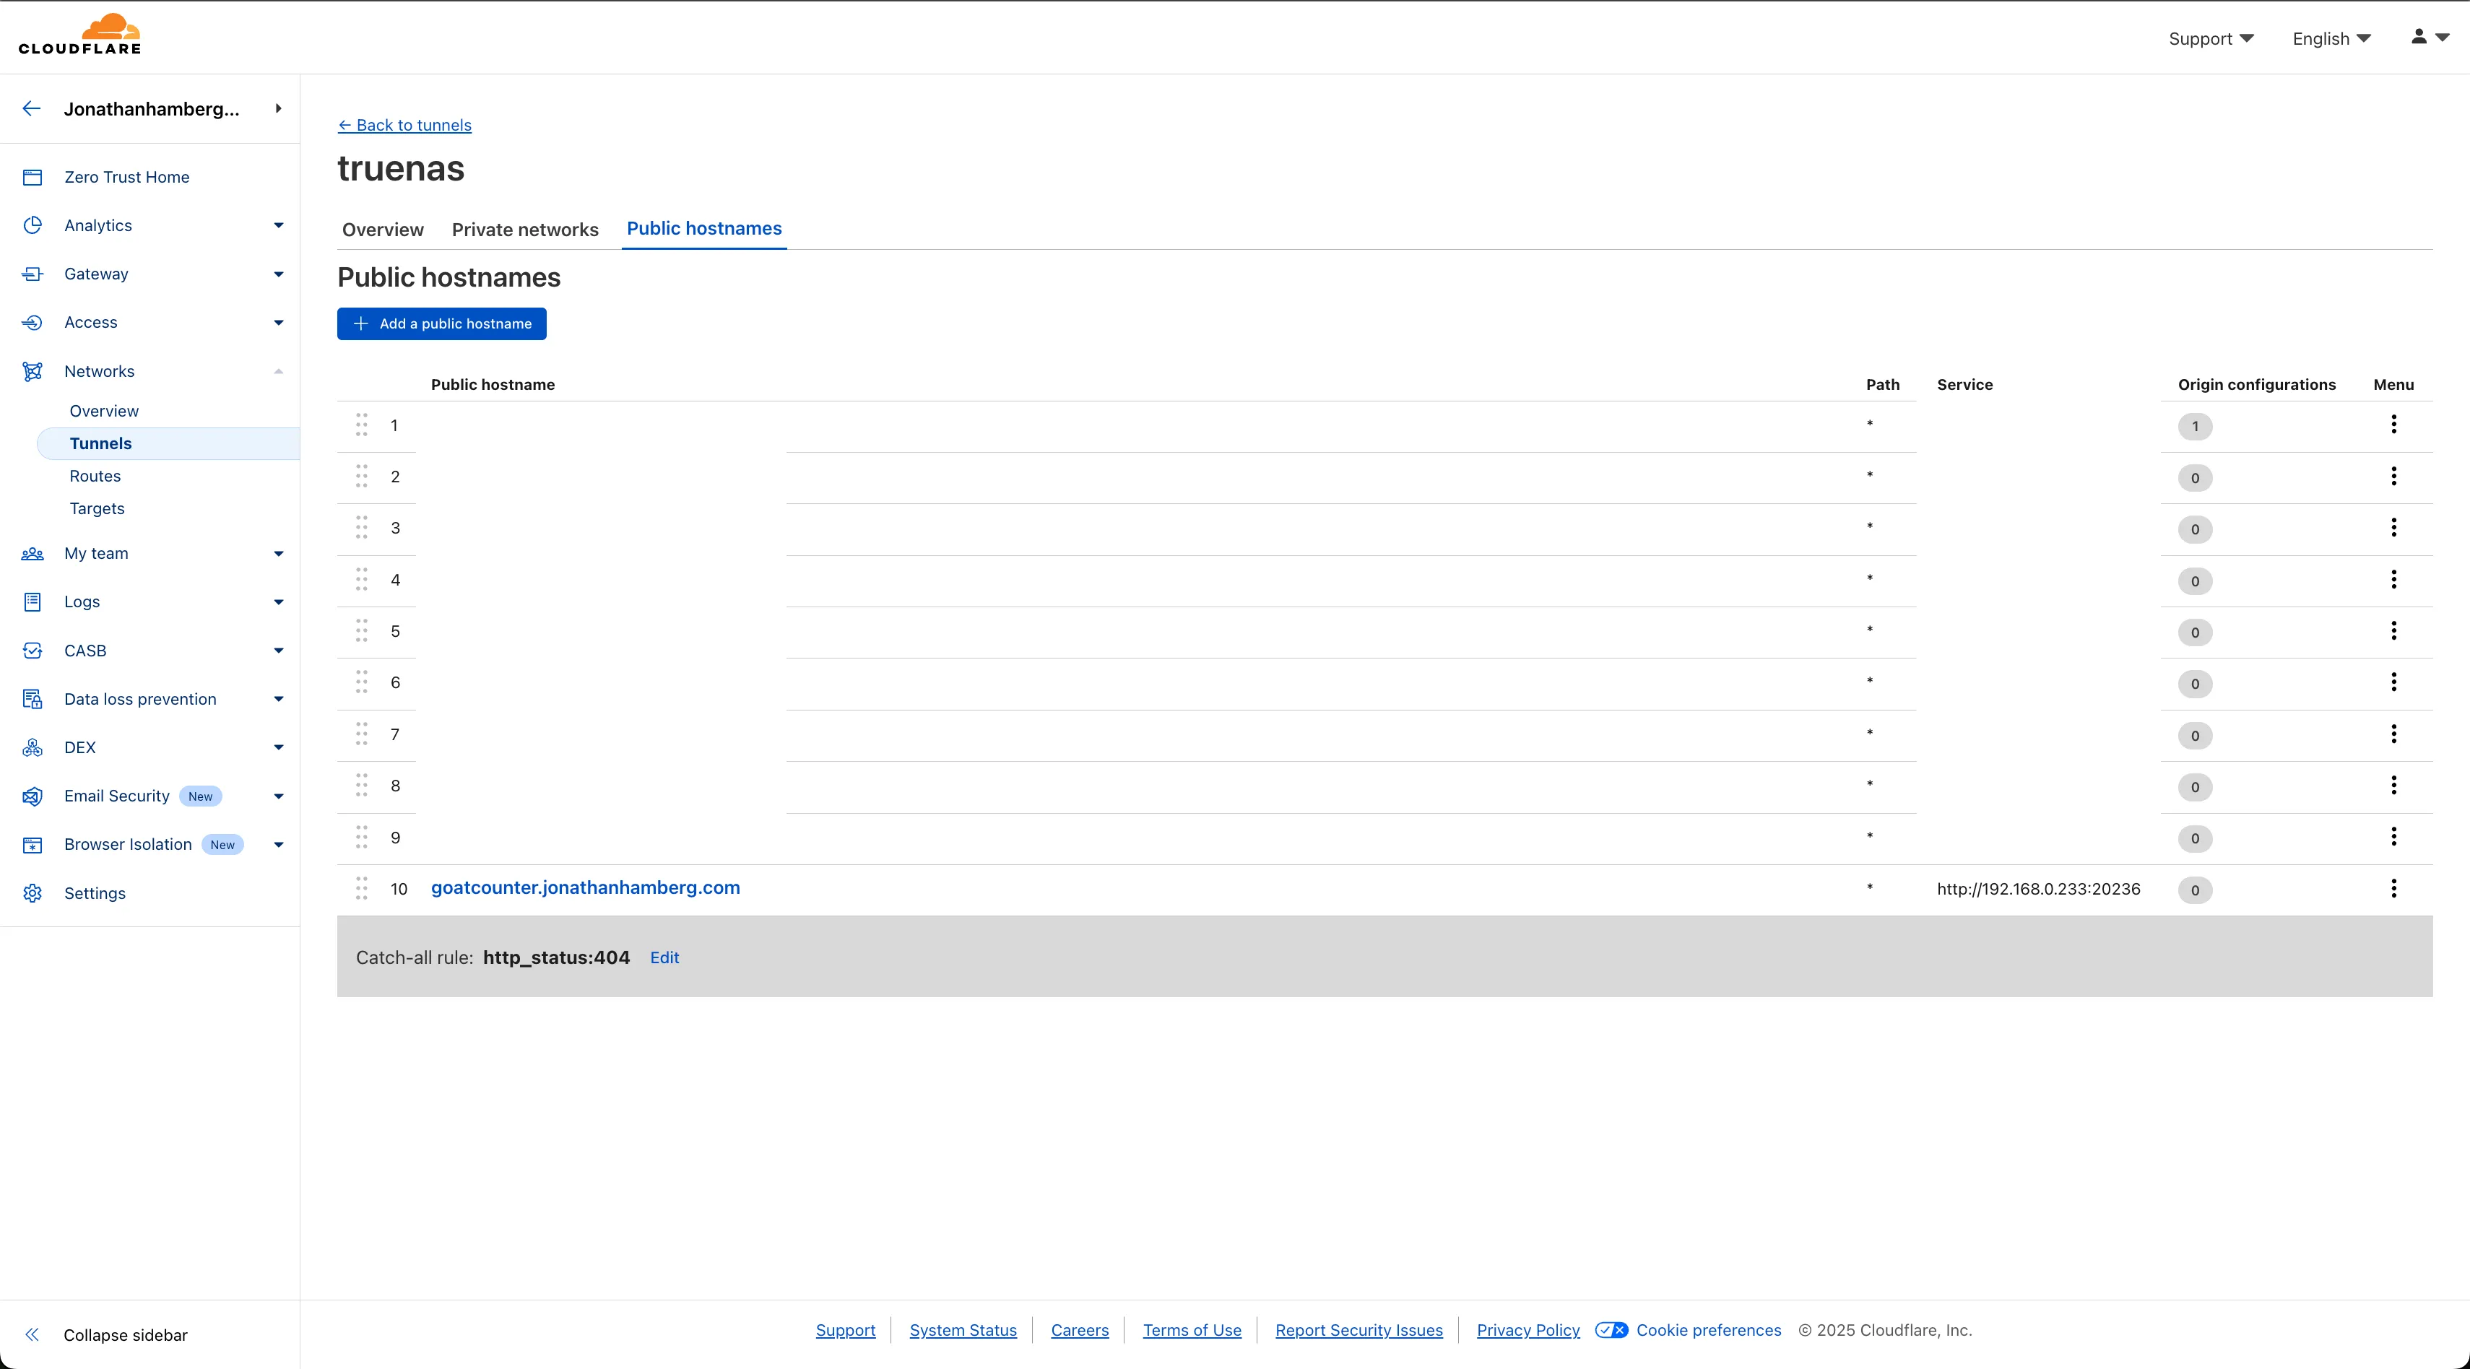Open Overview under Networks
2470x1369 pixels.
(103, 412)
